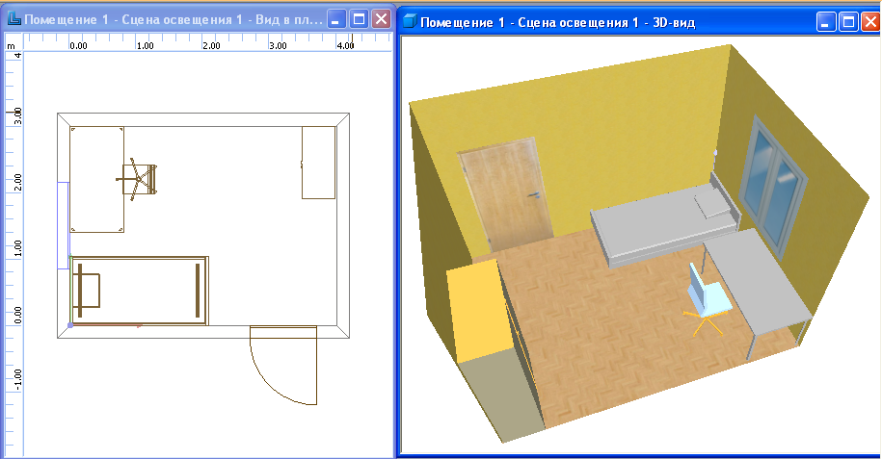Click the floor plan window's title bar icon
Viewport: 882px width, 459px height.
pos(14,19)
